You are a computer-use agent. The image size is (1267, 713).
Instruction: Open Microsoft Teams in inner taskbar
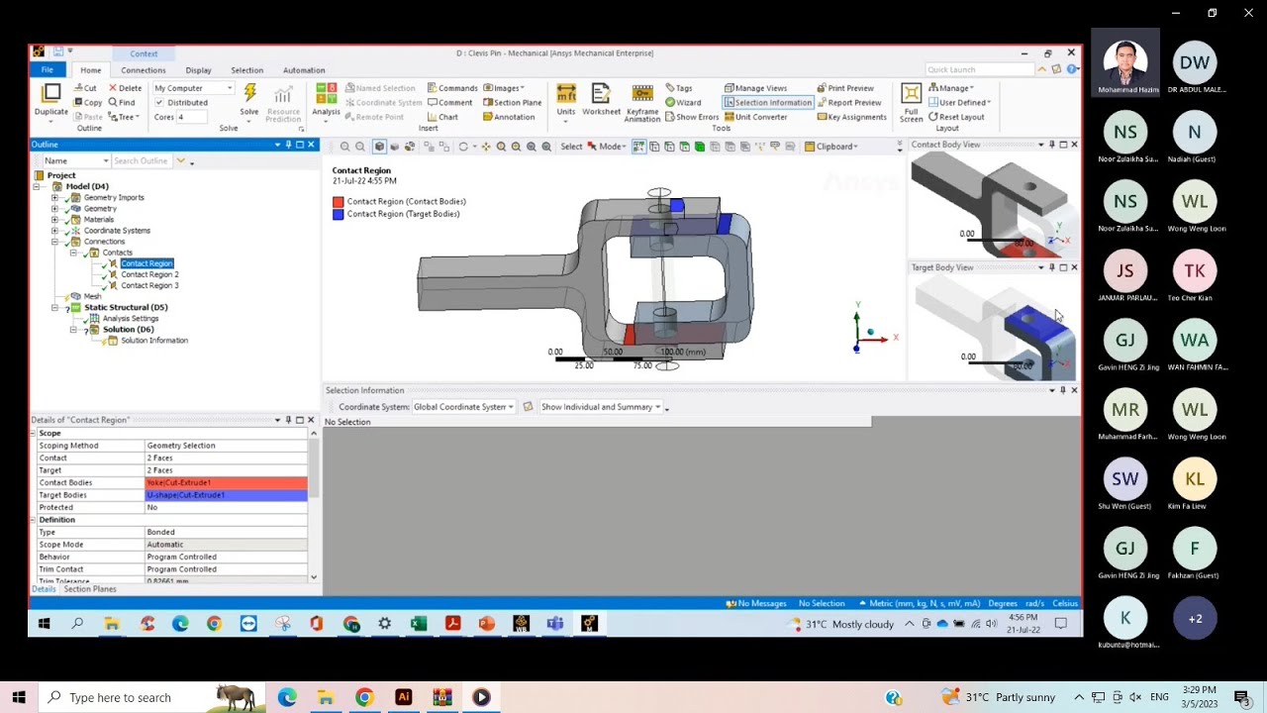click(555, 624)
